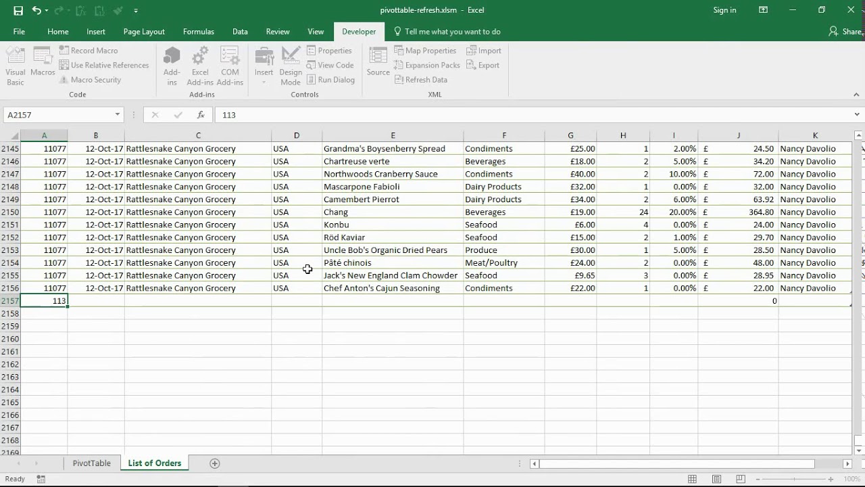The image size is (865, 487).
Task: Click the New sheet plus button
Action: (x=214, y=463)
